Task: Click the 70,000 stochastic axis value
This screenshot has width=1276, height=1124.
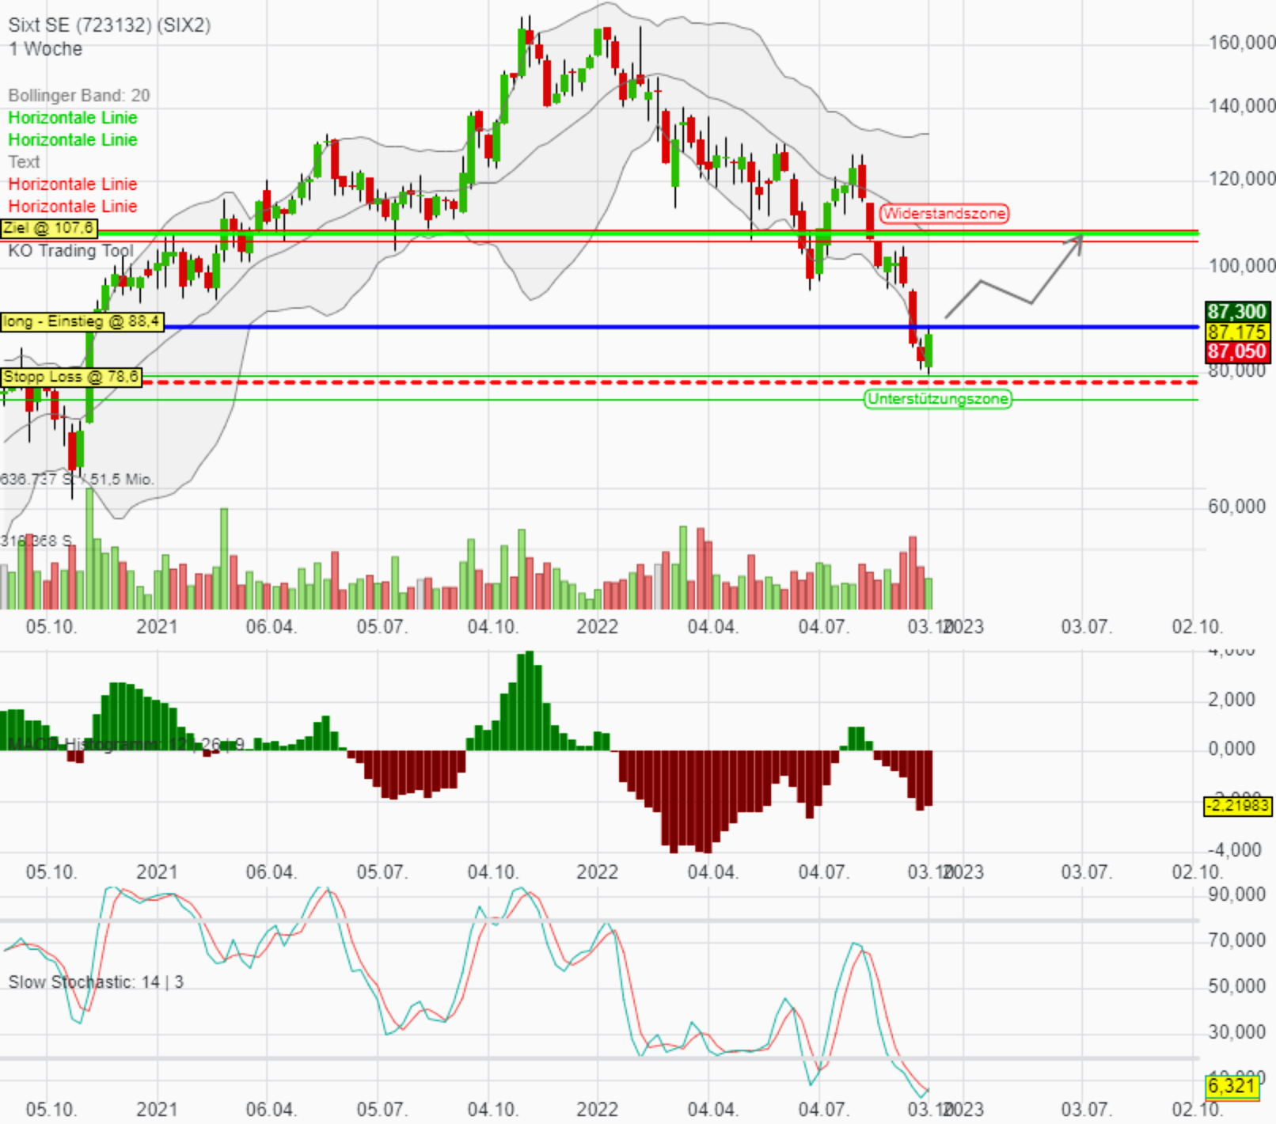Action: click(1237, 941)
